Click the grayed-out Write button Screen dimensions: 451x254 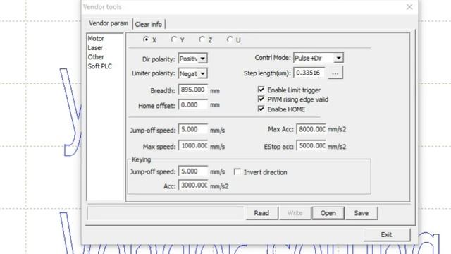(295, 213)
